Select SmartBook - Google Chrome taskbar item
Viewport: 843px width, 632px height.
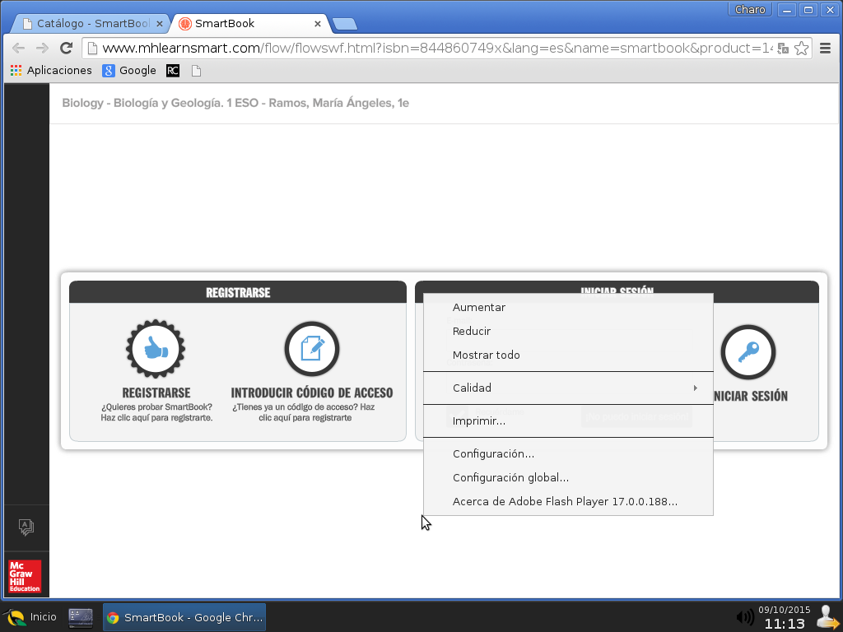click(184, 617)
